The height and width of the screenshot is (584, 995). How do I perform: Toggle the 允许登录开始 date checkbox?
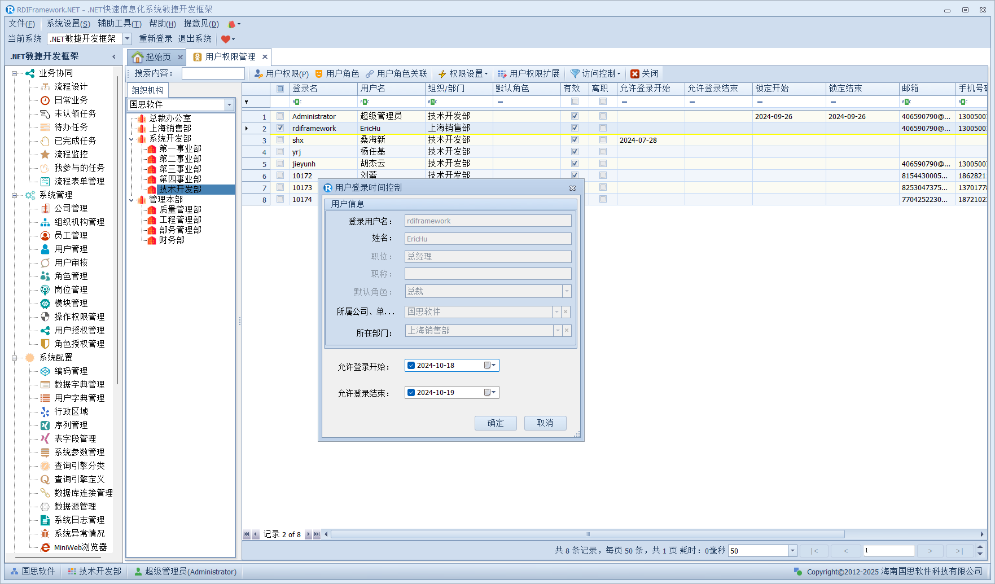(x=411, y=366)
